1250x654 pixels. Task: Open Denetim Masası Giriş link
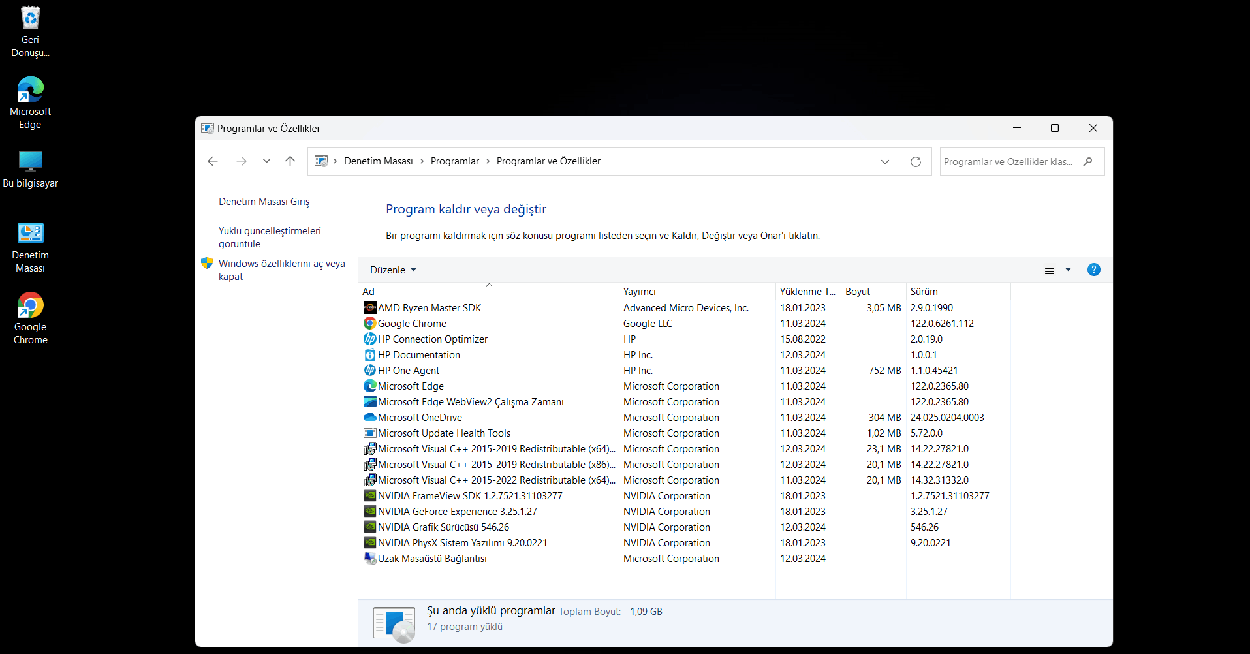point(264,202)
